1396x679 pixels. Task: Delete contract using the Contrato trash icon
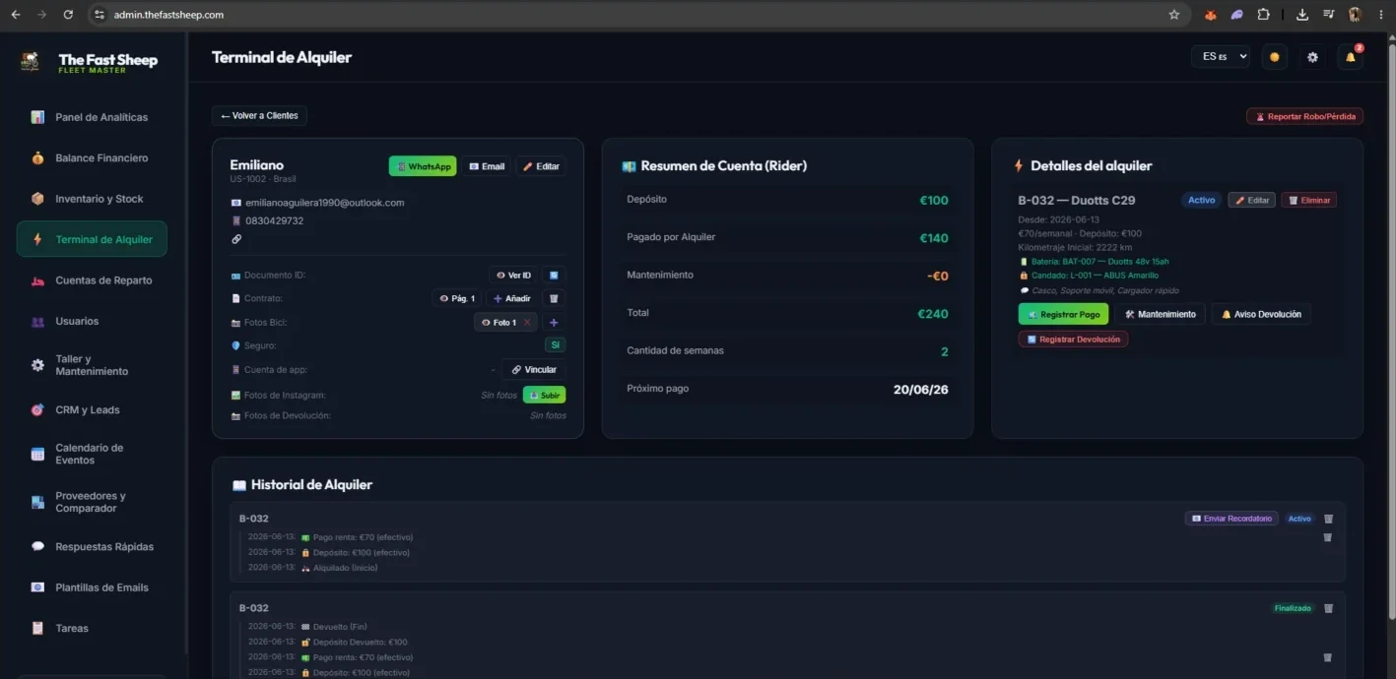click(x=554, y=298)
